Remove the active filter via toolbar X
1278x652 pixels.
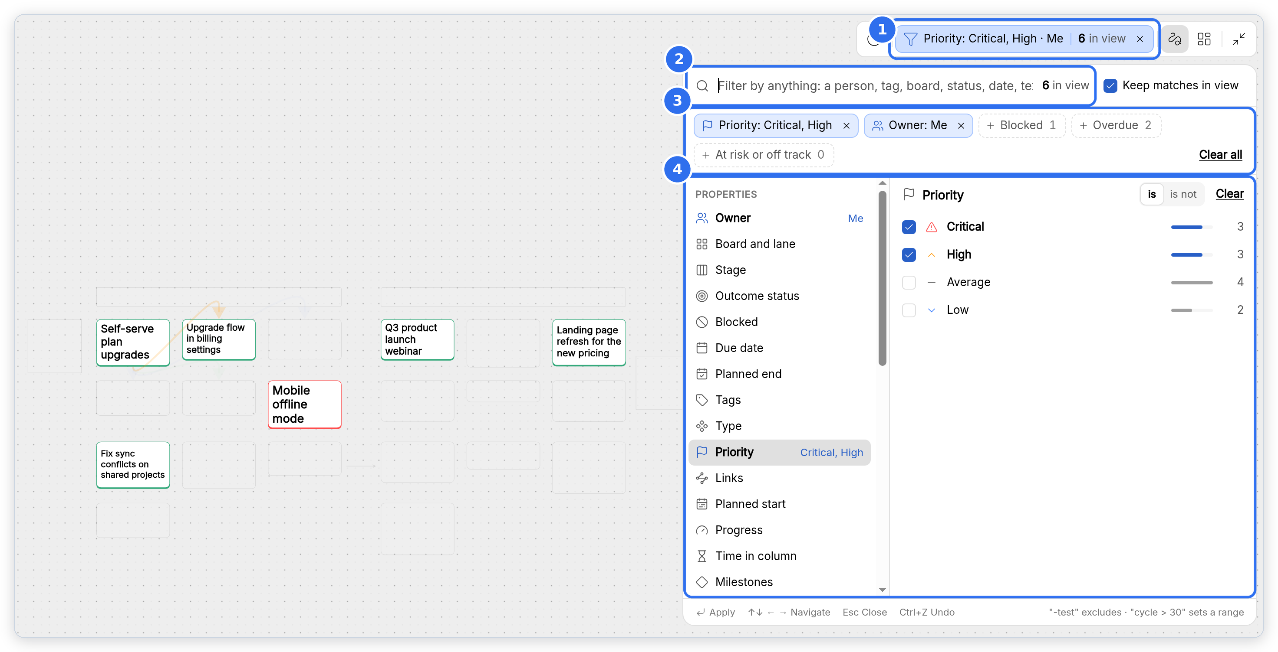1140,39
